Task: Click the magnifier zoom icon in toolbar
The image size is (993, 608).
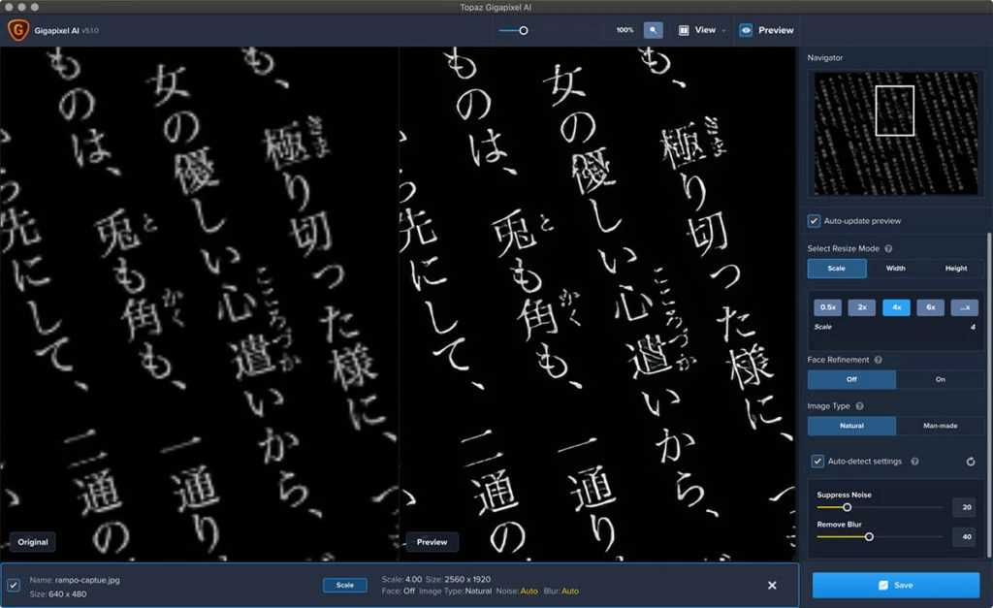Action: tap(654, 30)
